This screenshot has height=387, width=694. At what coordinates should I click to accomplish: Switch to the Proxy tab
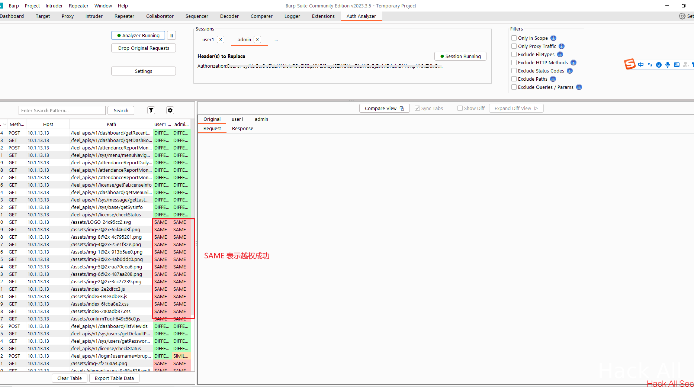coord(68,16)
